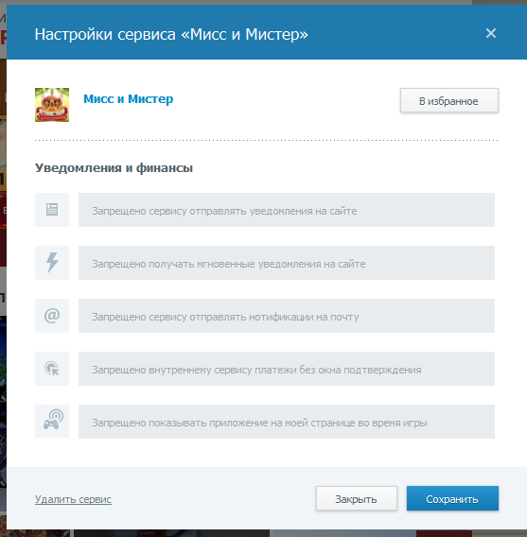Click the site notifications list icon
This screenshot has height=537, width=527.
point(52,210)
